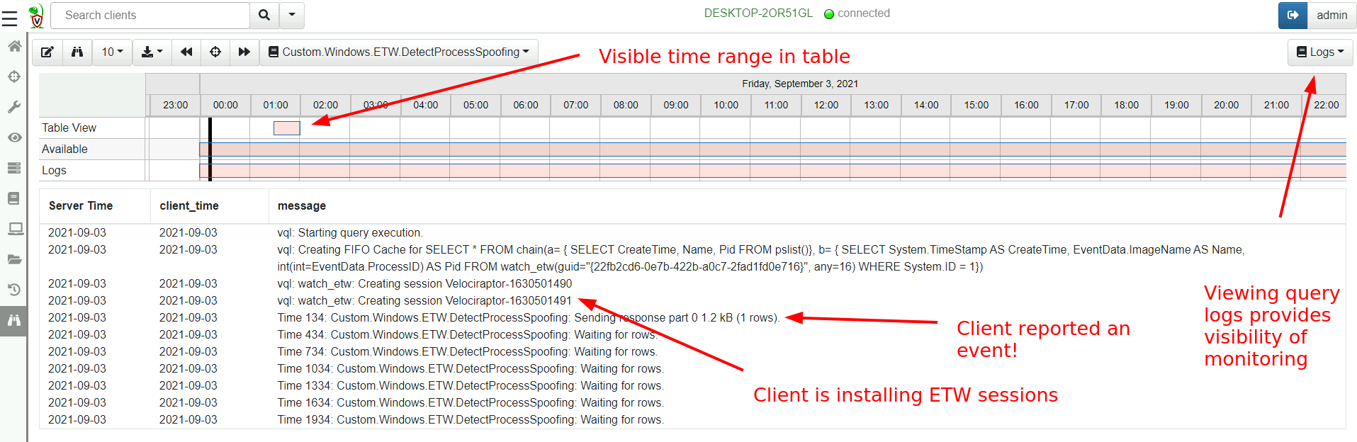Image resolution: width=1357 pixels, height=442 pixels.
Task: Click the Available timeline bar
Action: pyautogui.click(x=772, y=149)
